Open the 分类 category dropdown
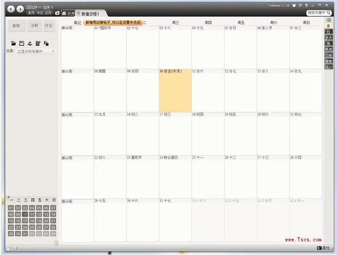 [36, 51]
